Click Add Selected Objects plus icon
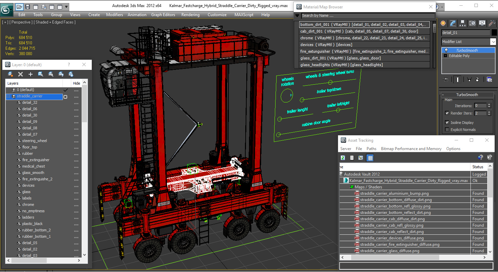 (x=31, y=74)
